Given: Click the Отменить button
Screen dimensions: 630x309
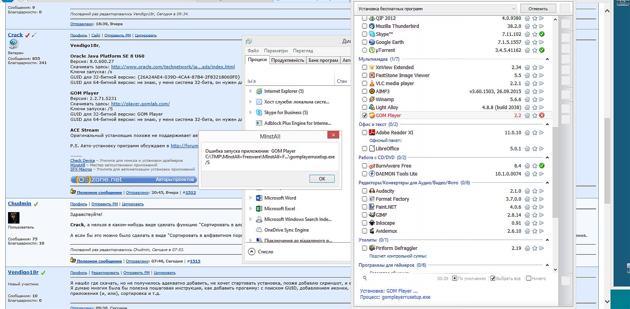Looking at the screenshot, I should (x=538, y=9).
